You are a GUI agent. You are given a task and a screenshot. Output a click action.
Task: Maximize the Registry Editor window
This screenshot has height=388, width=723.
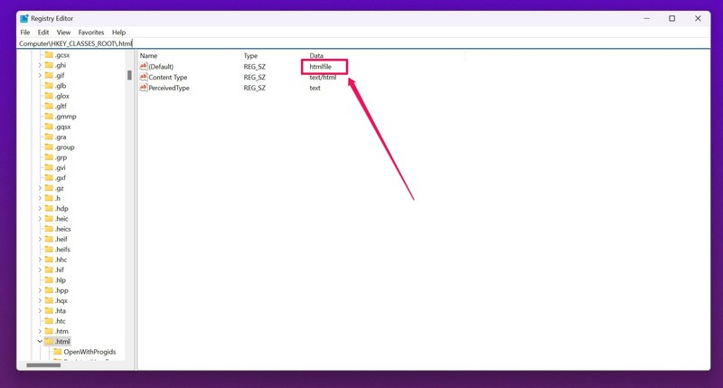click(x=672, y=18)
